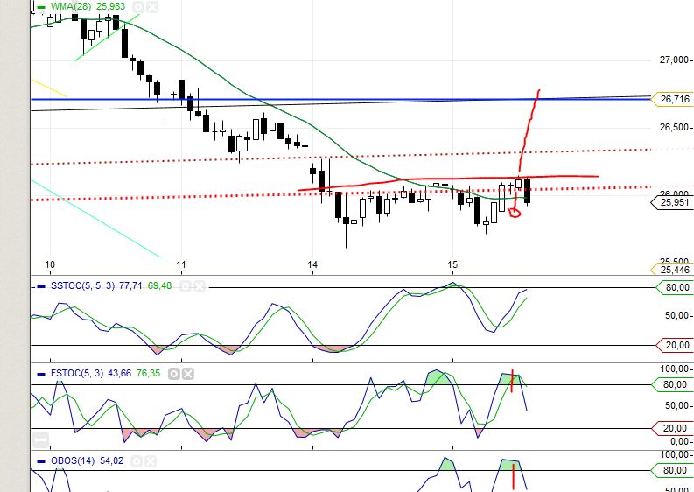
Task: Click the 26,500 price axis label
Action: coord(674,128)
